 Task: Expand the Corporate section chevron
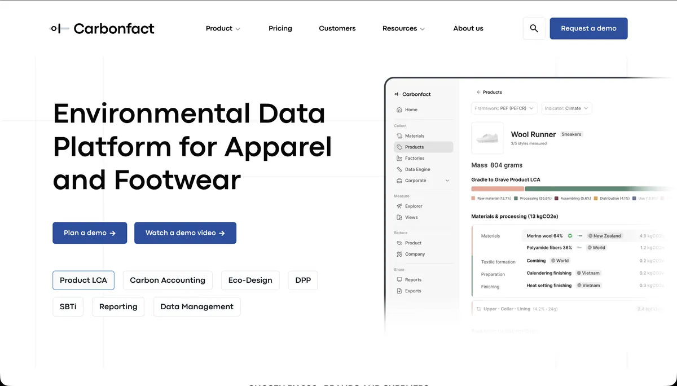pos(447,181)
